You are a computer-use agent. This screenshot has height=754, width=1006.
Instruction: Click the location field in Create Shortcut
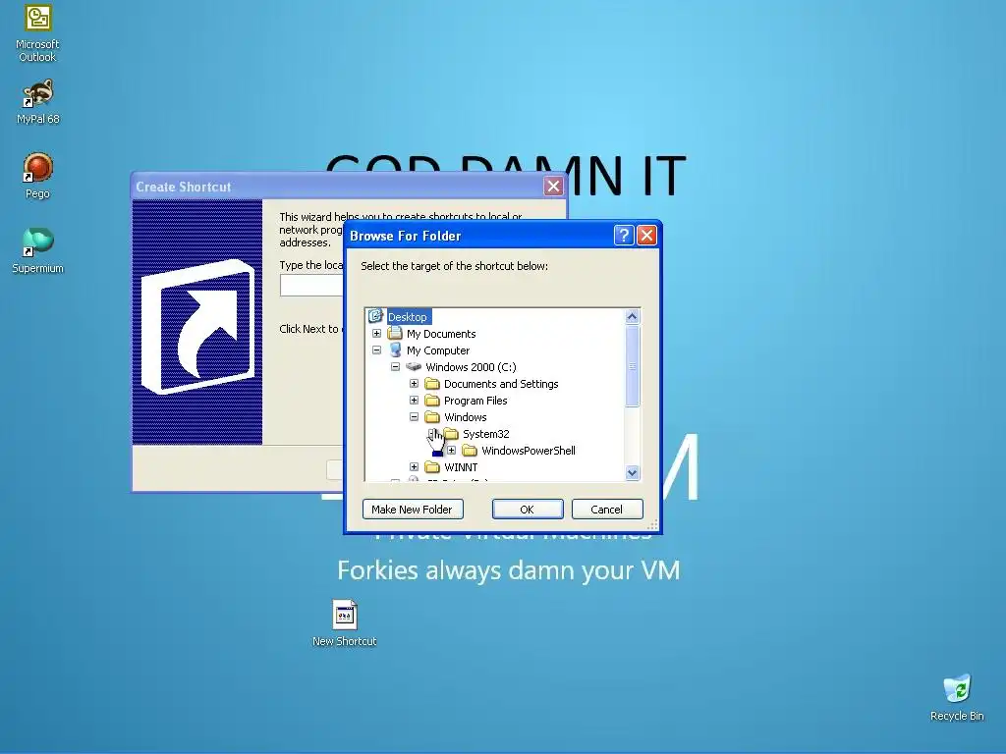(311, 285)
